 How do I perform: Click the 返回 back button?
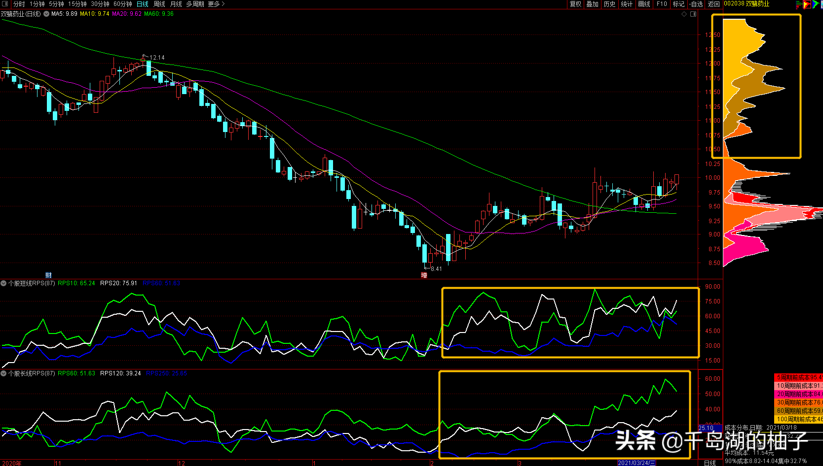click(x=713, y=4)
